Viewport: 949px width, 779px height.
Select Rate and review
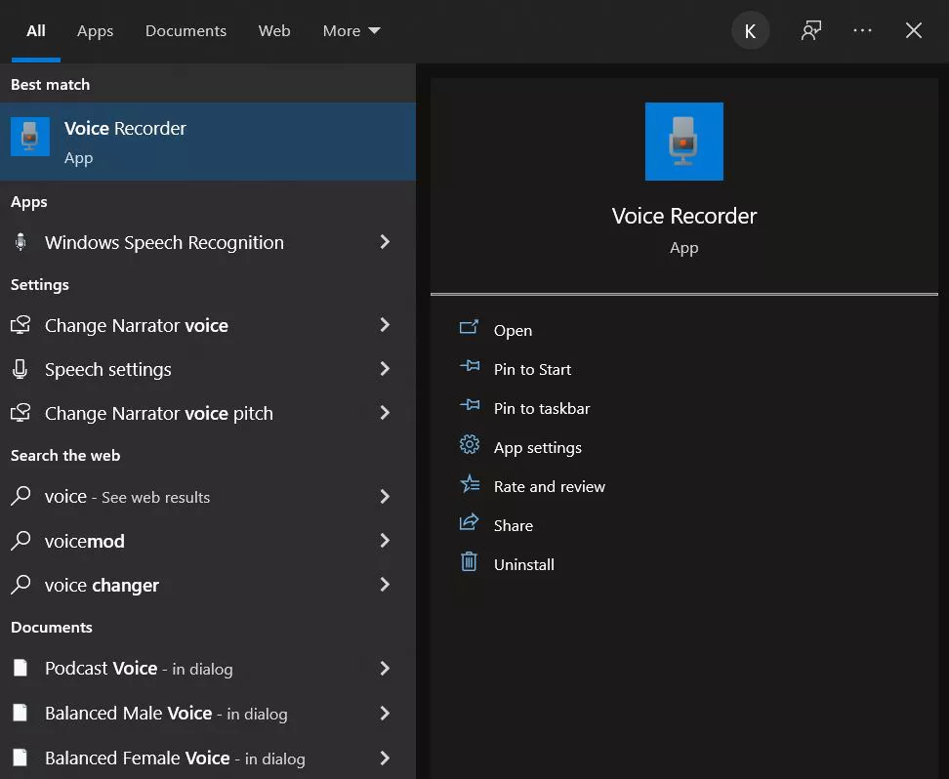(x=549, y=487)
